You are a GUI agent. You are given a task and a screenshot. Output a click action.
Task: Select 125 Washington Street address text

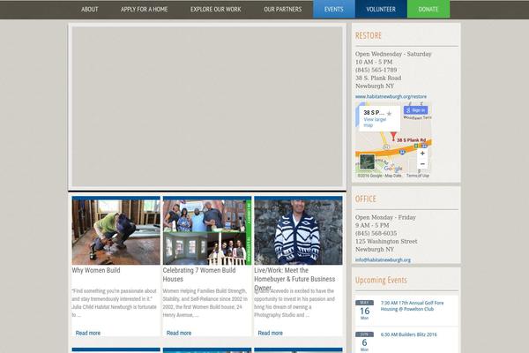(386, 242)
